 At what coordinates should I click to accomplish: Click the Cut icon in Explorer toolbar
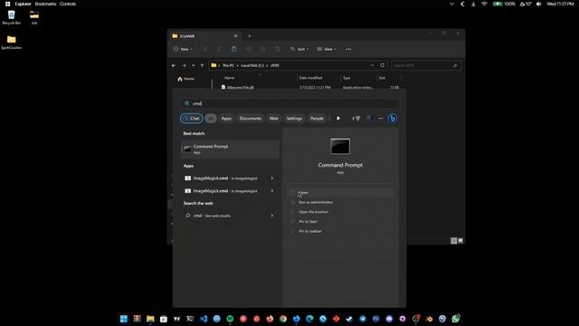[x=205, y=49]
